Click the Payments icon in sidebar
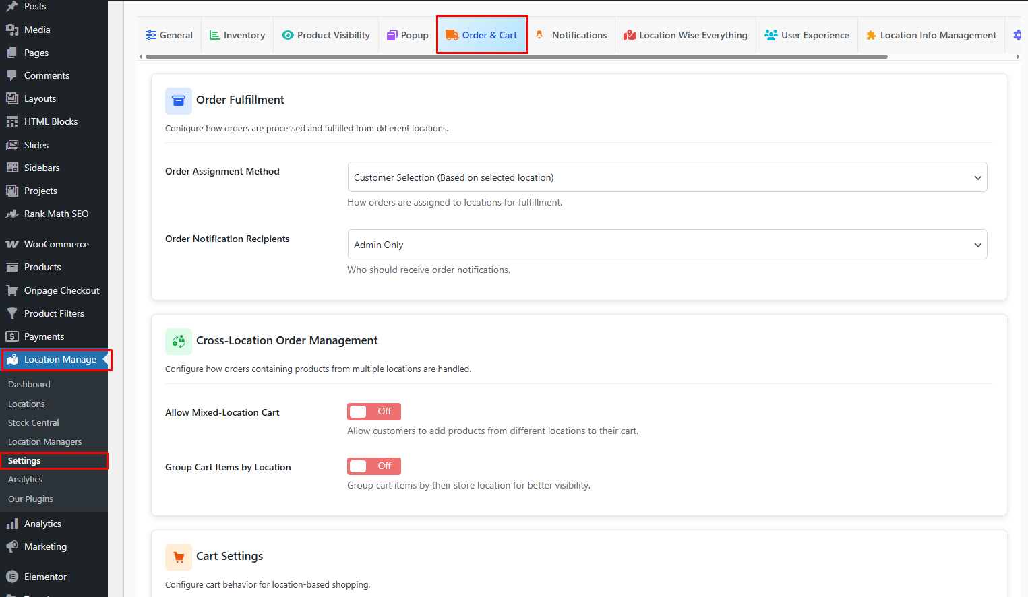The width and height of the screenshot is (1028, 597). click(x=12, y=336)
